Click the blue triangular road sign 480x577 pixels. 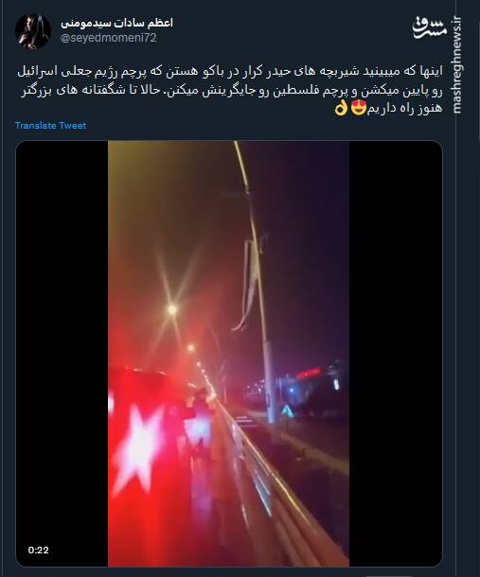click(x=287, y=410)
